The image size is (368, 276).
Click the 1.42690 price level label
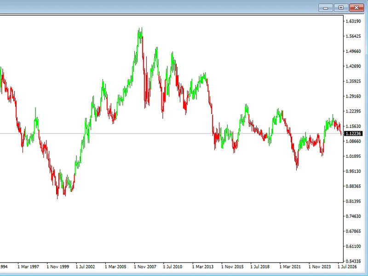[x=353, y=66]
